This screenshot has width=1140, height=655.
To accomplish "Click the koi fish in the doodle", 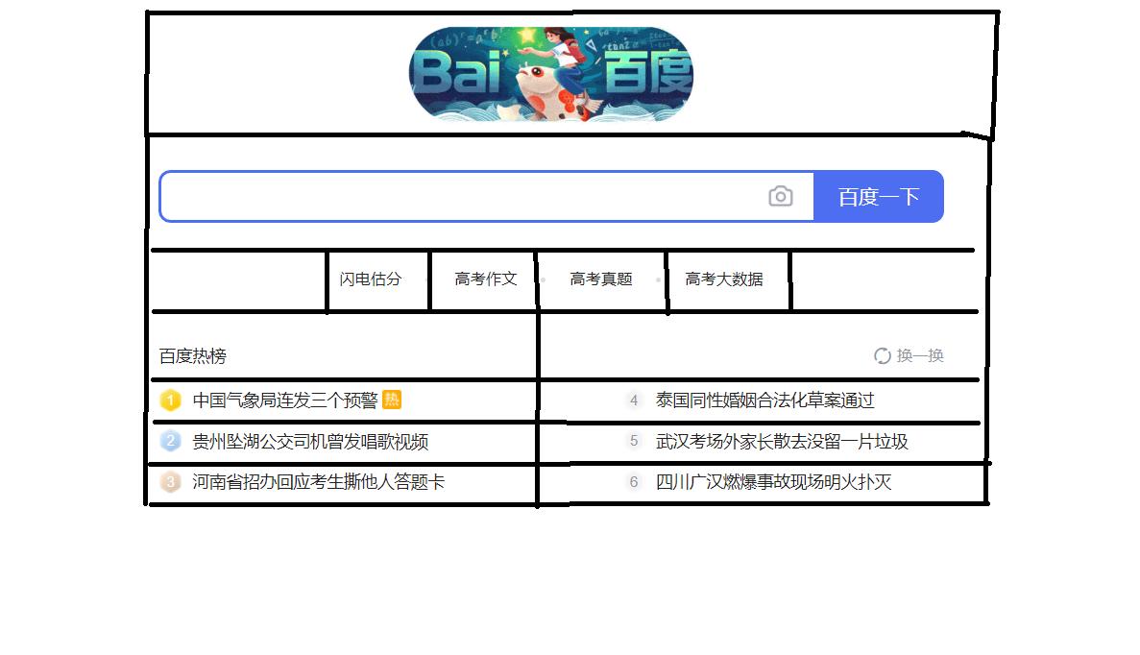I will click(543, 91).
